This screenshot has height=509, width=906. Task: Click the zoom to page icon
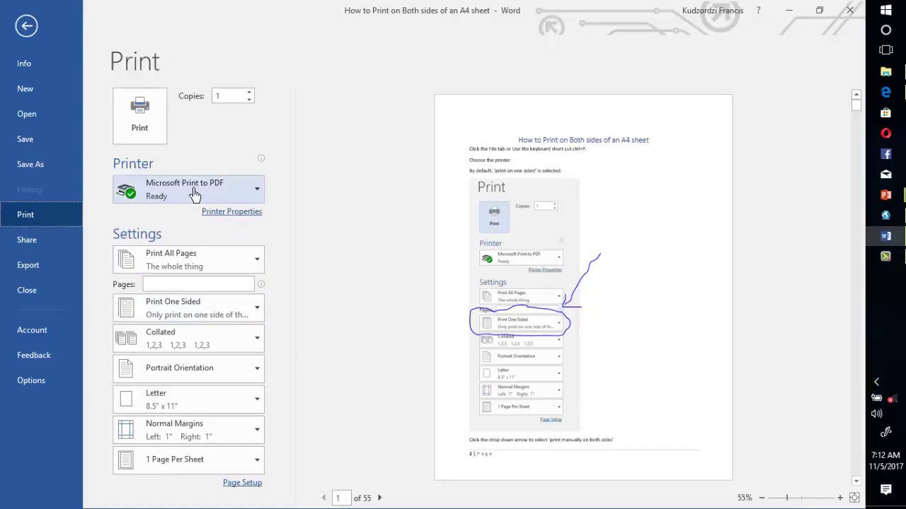click(854, 498)
